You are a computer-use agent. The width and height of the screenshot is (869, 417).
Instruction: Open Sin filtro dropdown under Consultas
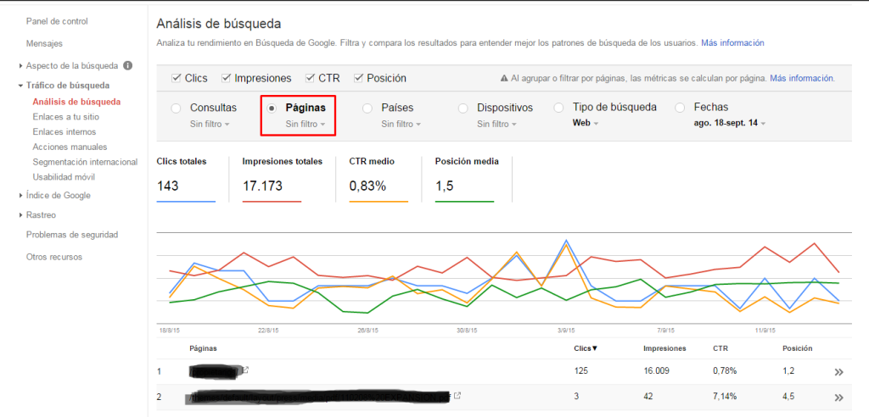[x=210, y=124]
